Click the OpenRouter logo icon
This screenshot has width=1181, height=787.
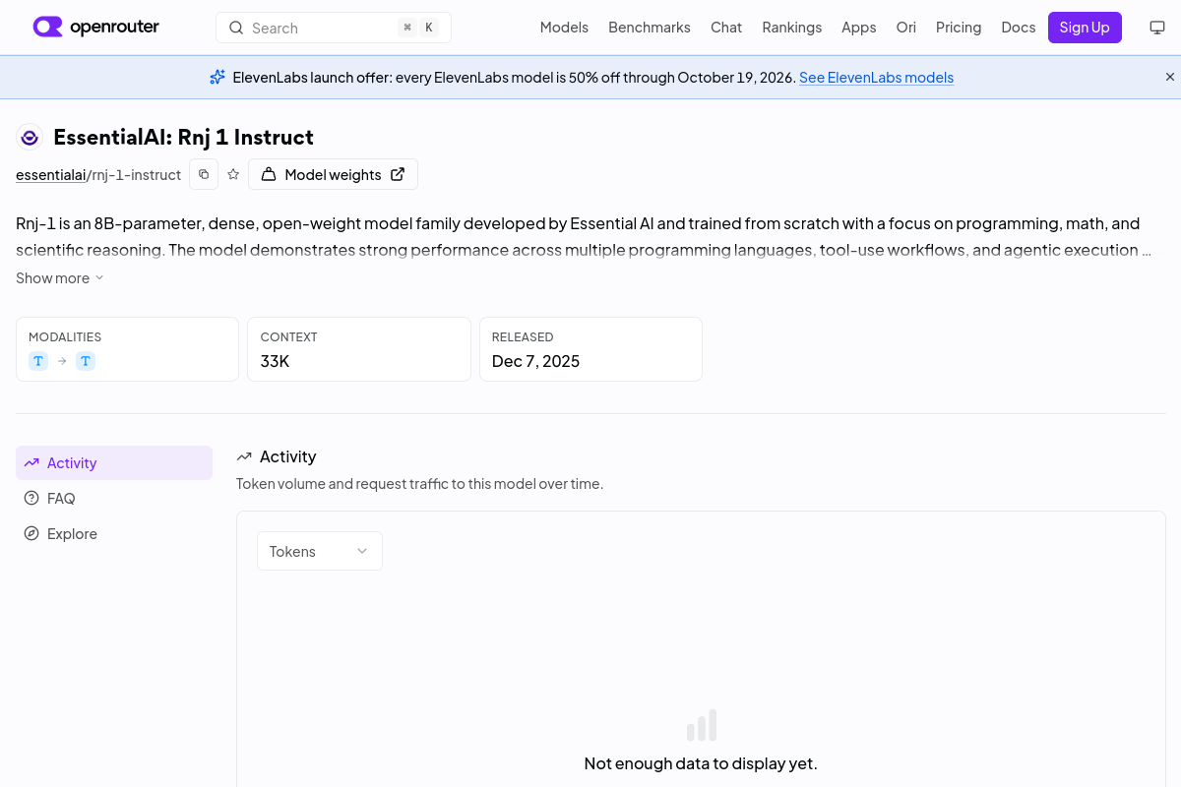coord(47,27)
